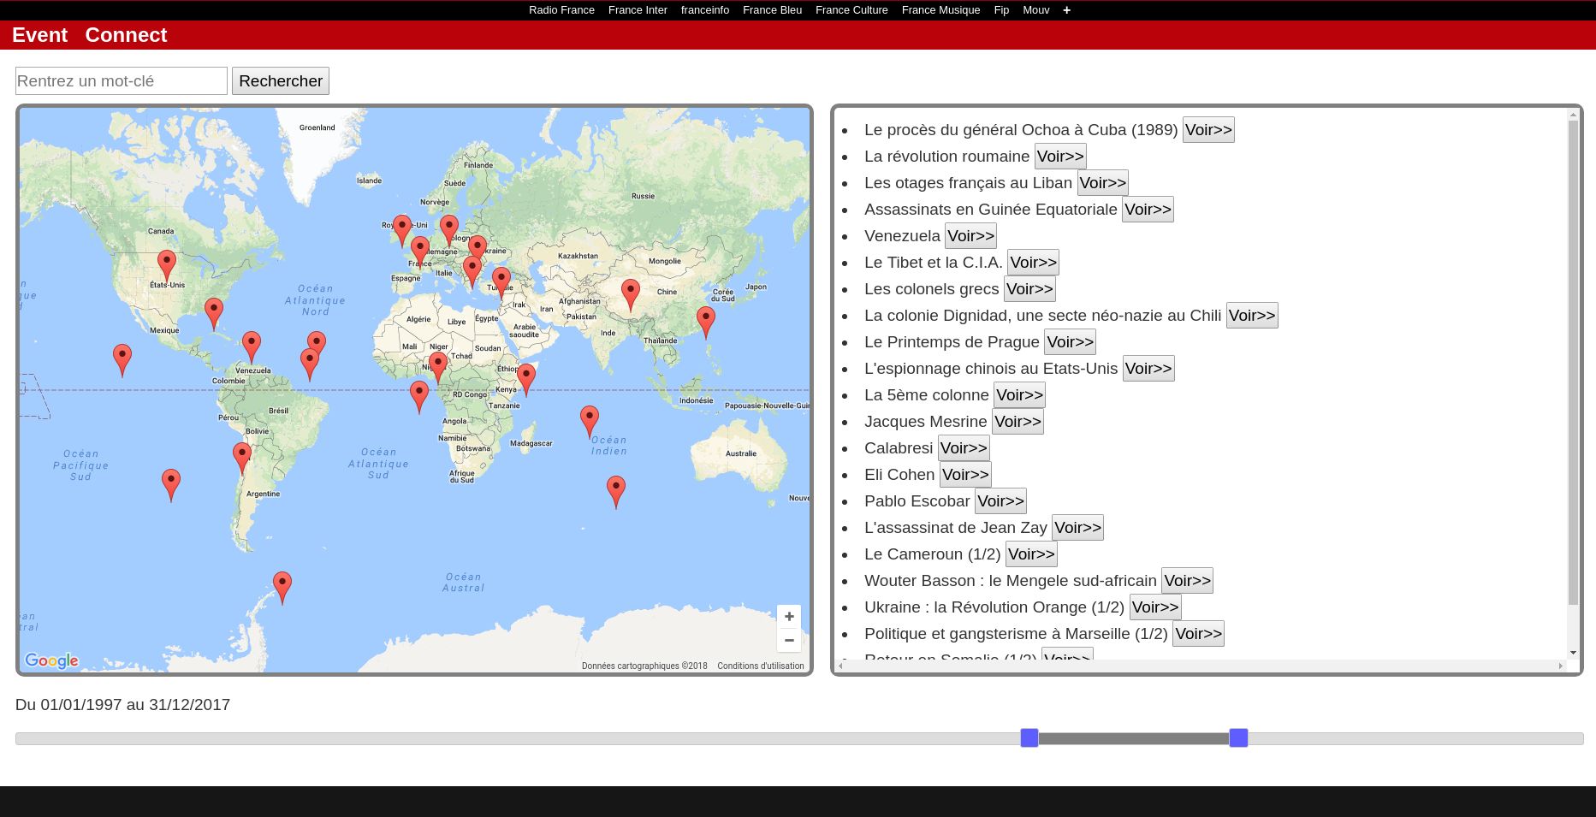Click Voir>> for L'espionnage chinois au Etats-Unis

[x=1148, y=369]
